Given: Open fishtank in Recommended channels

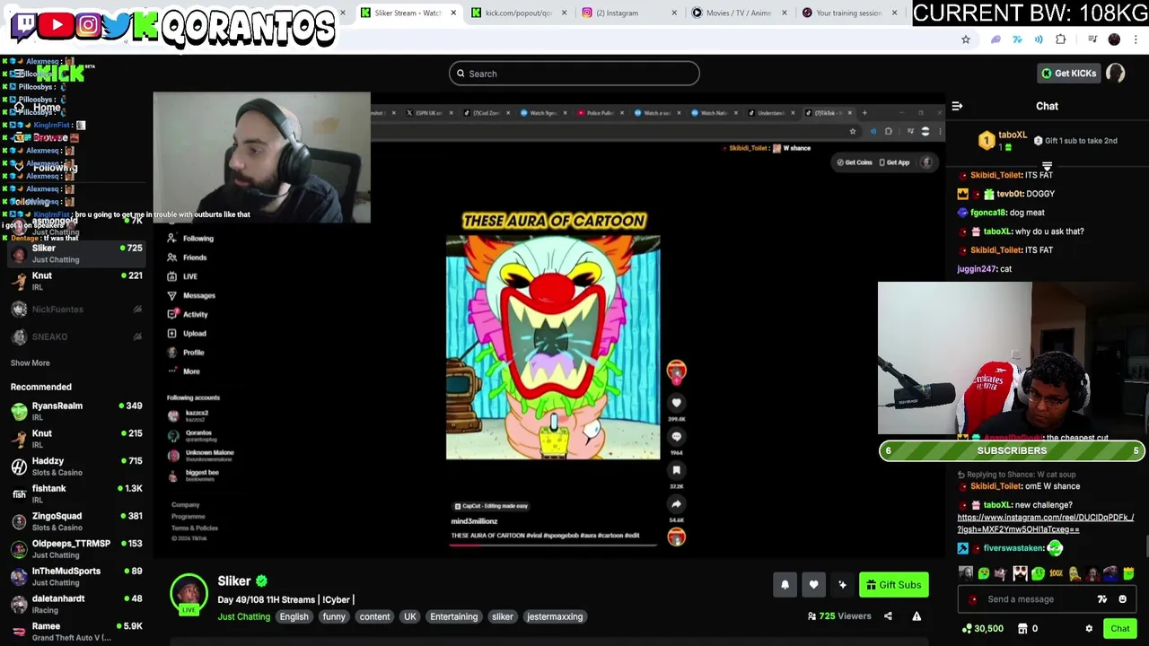Looking at the screenshot, I should point(76,493).
